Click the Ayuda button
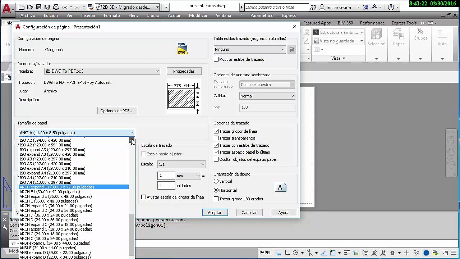The width and height of the screenshot is (460, 259). (x=284, y=213)
